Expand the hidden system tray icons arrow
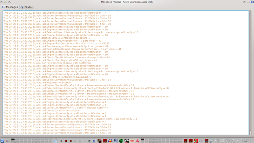 tap(237, 141)
